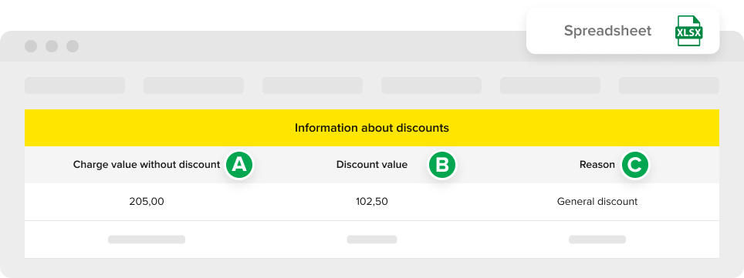Click the green XLSX file icon

pos(688,30)
